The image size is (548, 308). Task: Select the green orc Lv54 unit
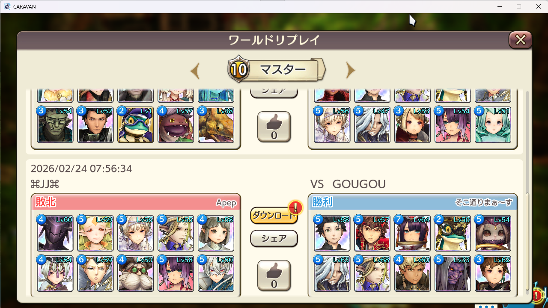(55, 124)
